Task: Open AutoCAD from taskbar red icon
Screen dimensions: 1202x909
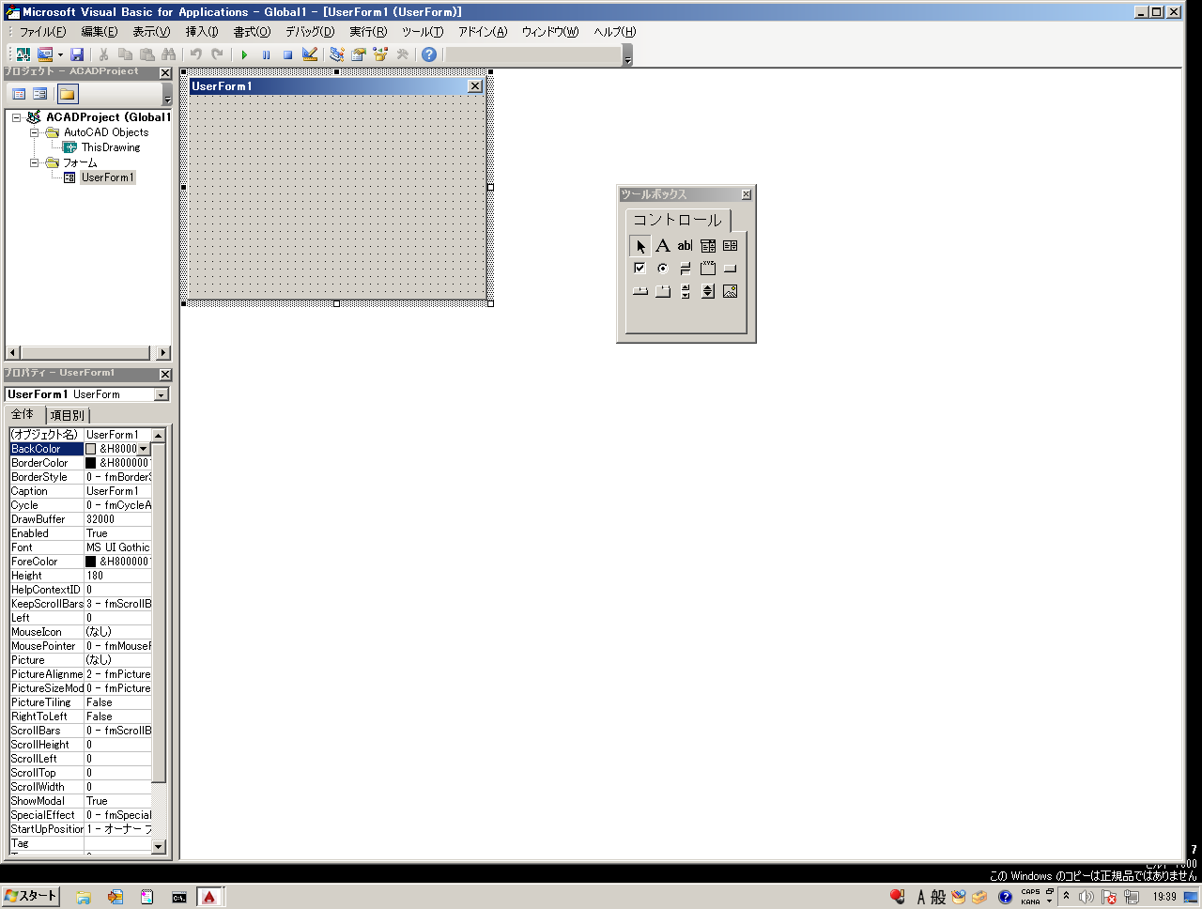Action: pyautogui.click(x=209, y=897)
